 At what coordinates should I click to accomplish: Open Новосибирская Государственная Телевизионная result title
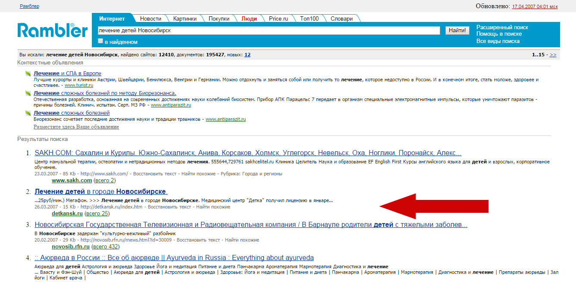click(251, 225)
